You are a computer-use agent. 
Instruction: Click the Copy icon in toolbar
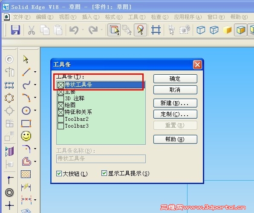45,30
